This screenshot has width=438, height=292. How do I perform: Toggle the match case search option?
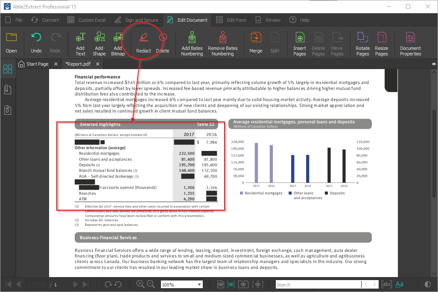tap(386, 284)
